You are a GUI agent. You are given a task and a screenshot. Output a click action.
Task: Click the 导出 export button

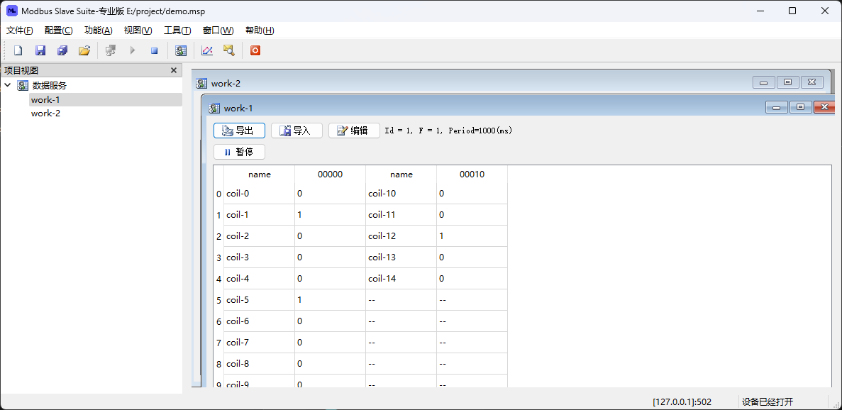pos(239,131)
